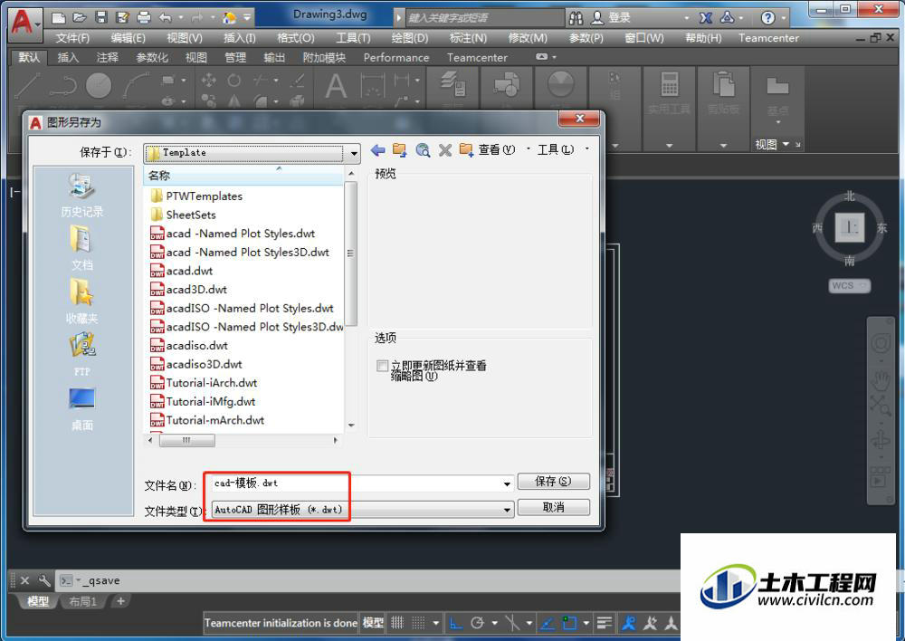Open the 桌面 (Desktop) shortcut in places list
The width and height of the screenshot is (905, 641).
click(x=82, y=409)
